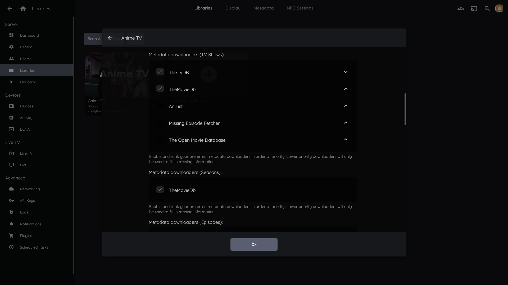The width and height of the screenshot is (508, 285).
Task: Open Dashboard in the sidebar
Action: pos(29,35)
